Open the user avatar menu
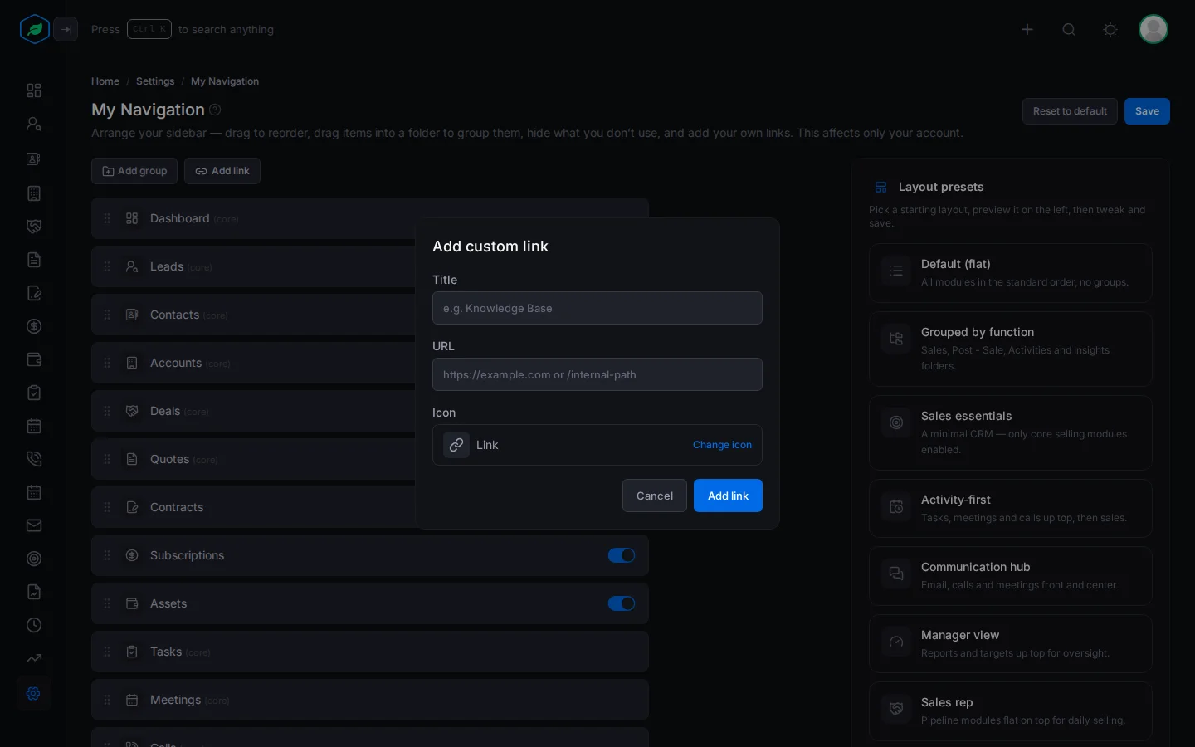1195x747 pixels. (1154, 29)
